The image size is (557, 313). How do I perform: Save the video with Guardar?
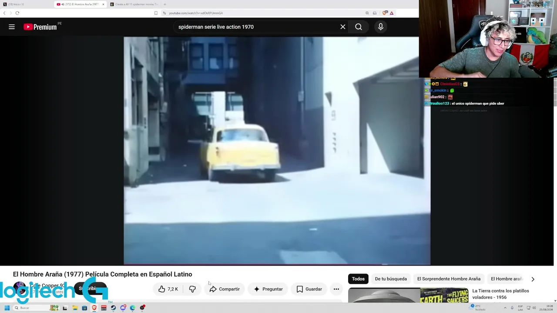click(309, 289)
